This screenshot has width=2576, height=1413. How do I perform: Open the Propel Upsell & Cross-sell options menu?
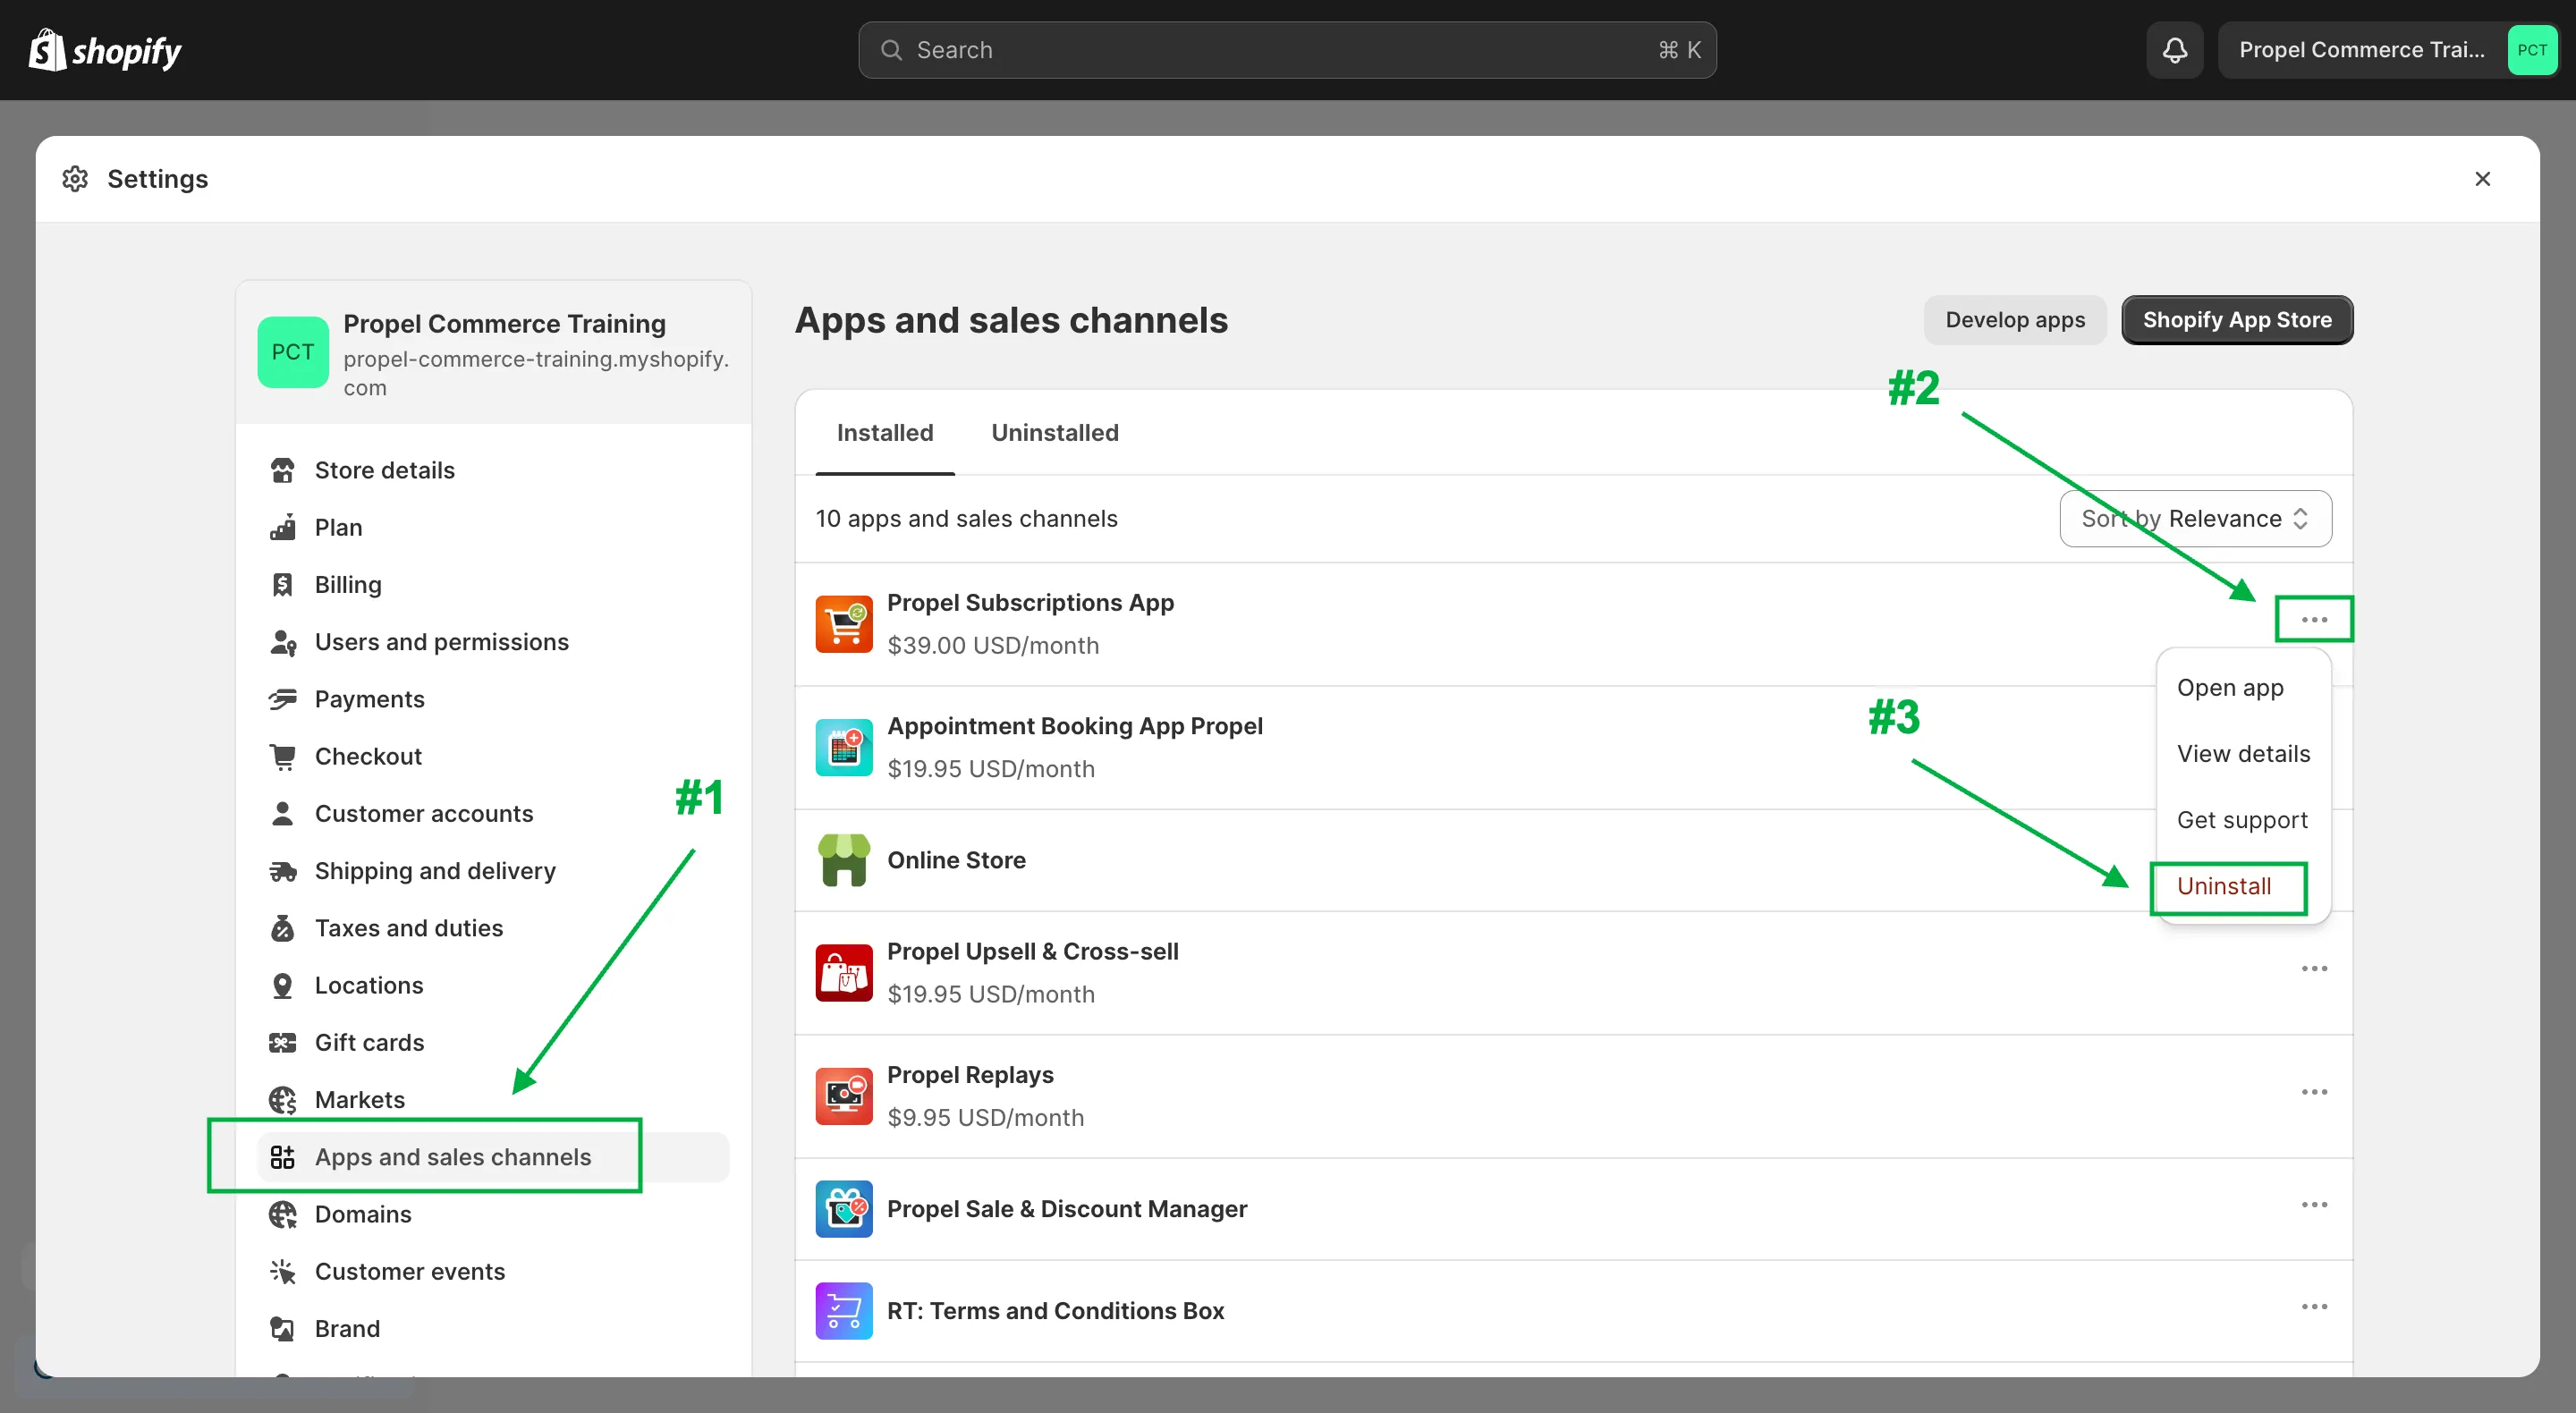coord(2314,969)
